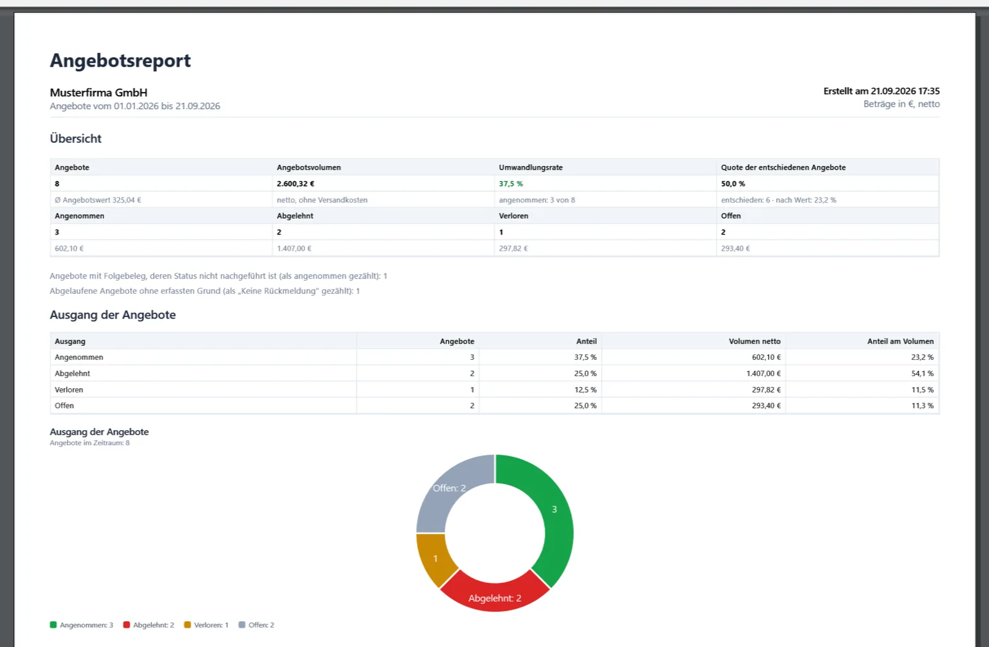989x647 pixels.
Task: Click the Verloren header in overview
Action: [x=514, y=216]
